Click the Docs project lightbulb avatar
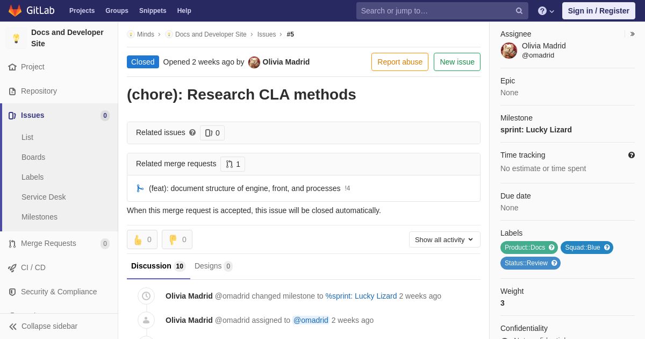 [16, 38]
